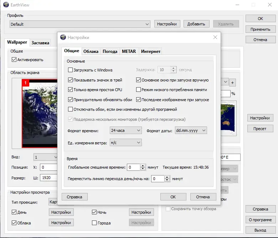The image size is (278, 238).
Task: Open the METAR tab
Action: pos(129,51)
